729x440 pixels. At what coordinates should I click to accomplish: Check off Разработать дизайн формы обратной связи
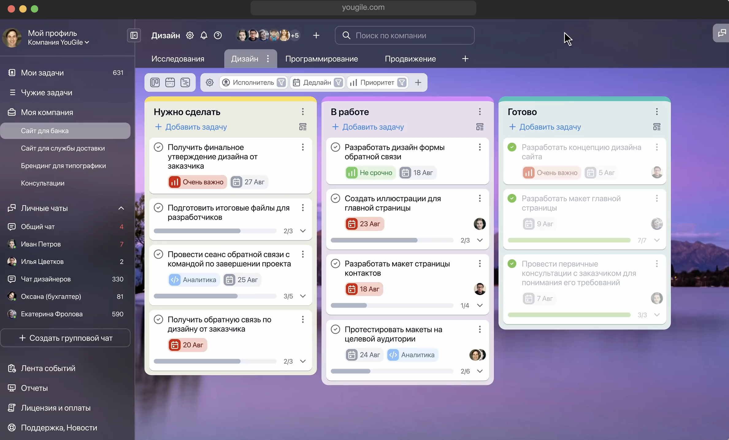336,147
